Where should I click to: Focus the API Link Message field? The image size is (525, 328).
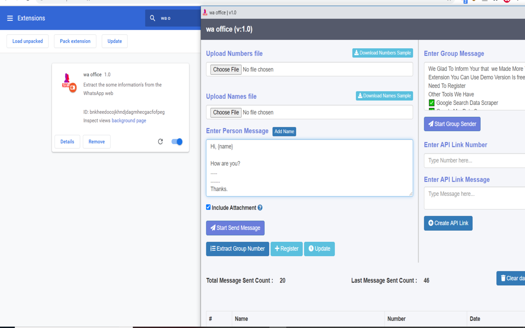(474, 198)
